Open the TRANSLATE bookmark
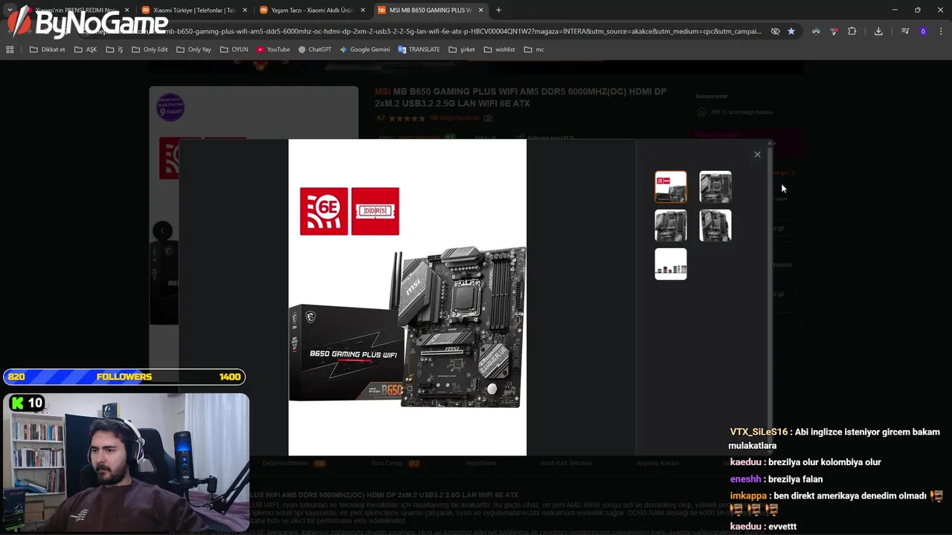This screenshot has height=535, width=952. pos(419,50)
